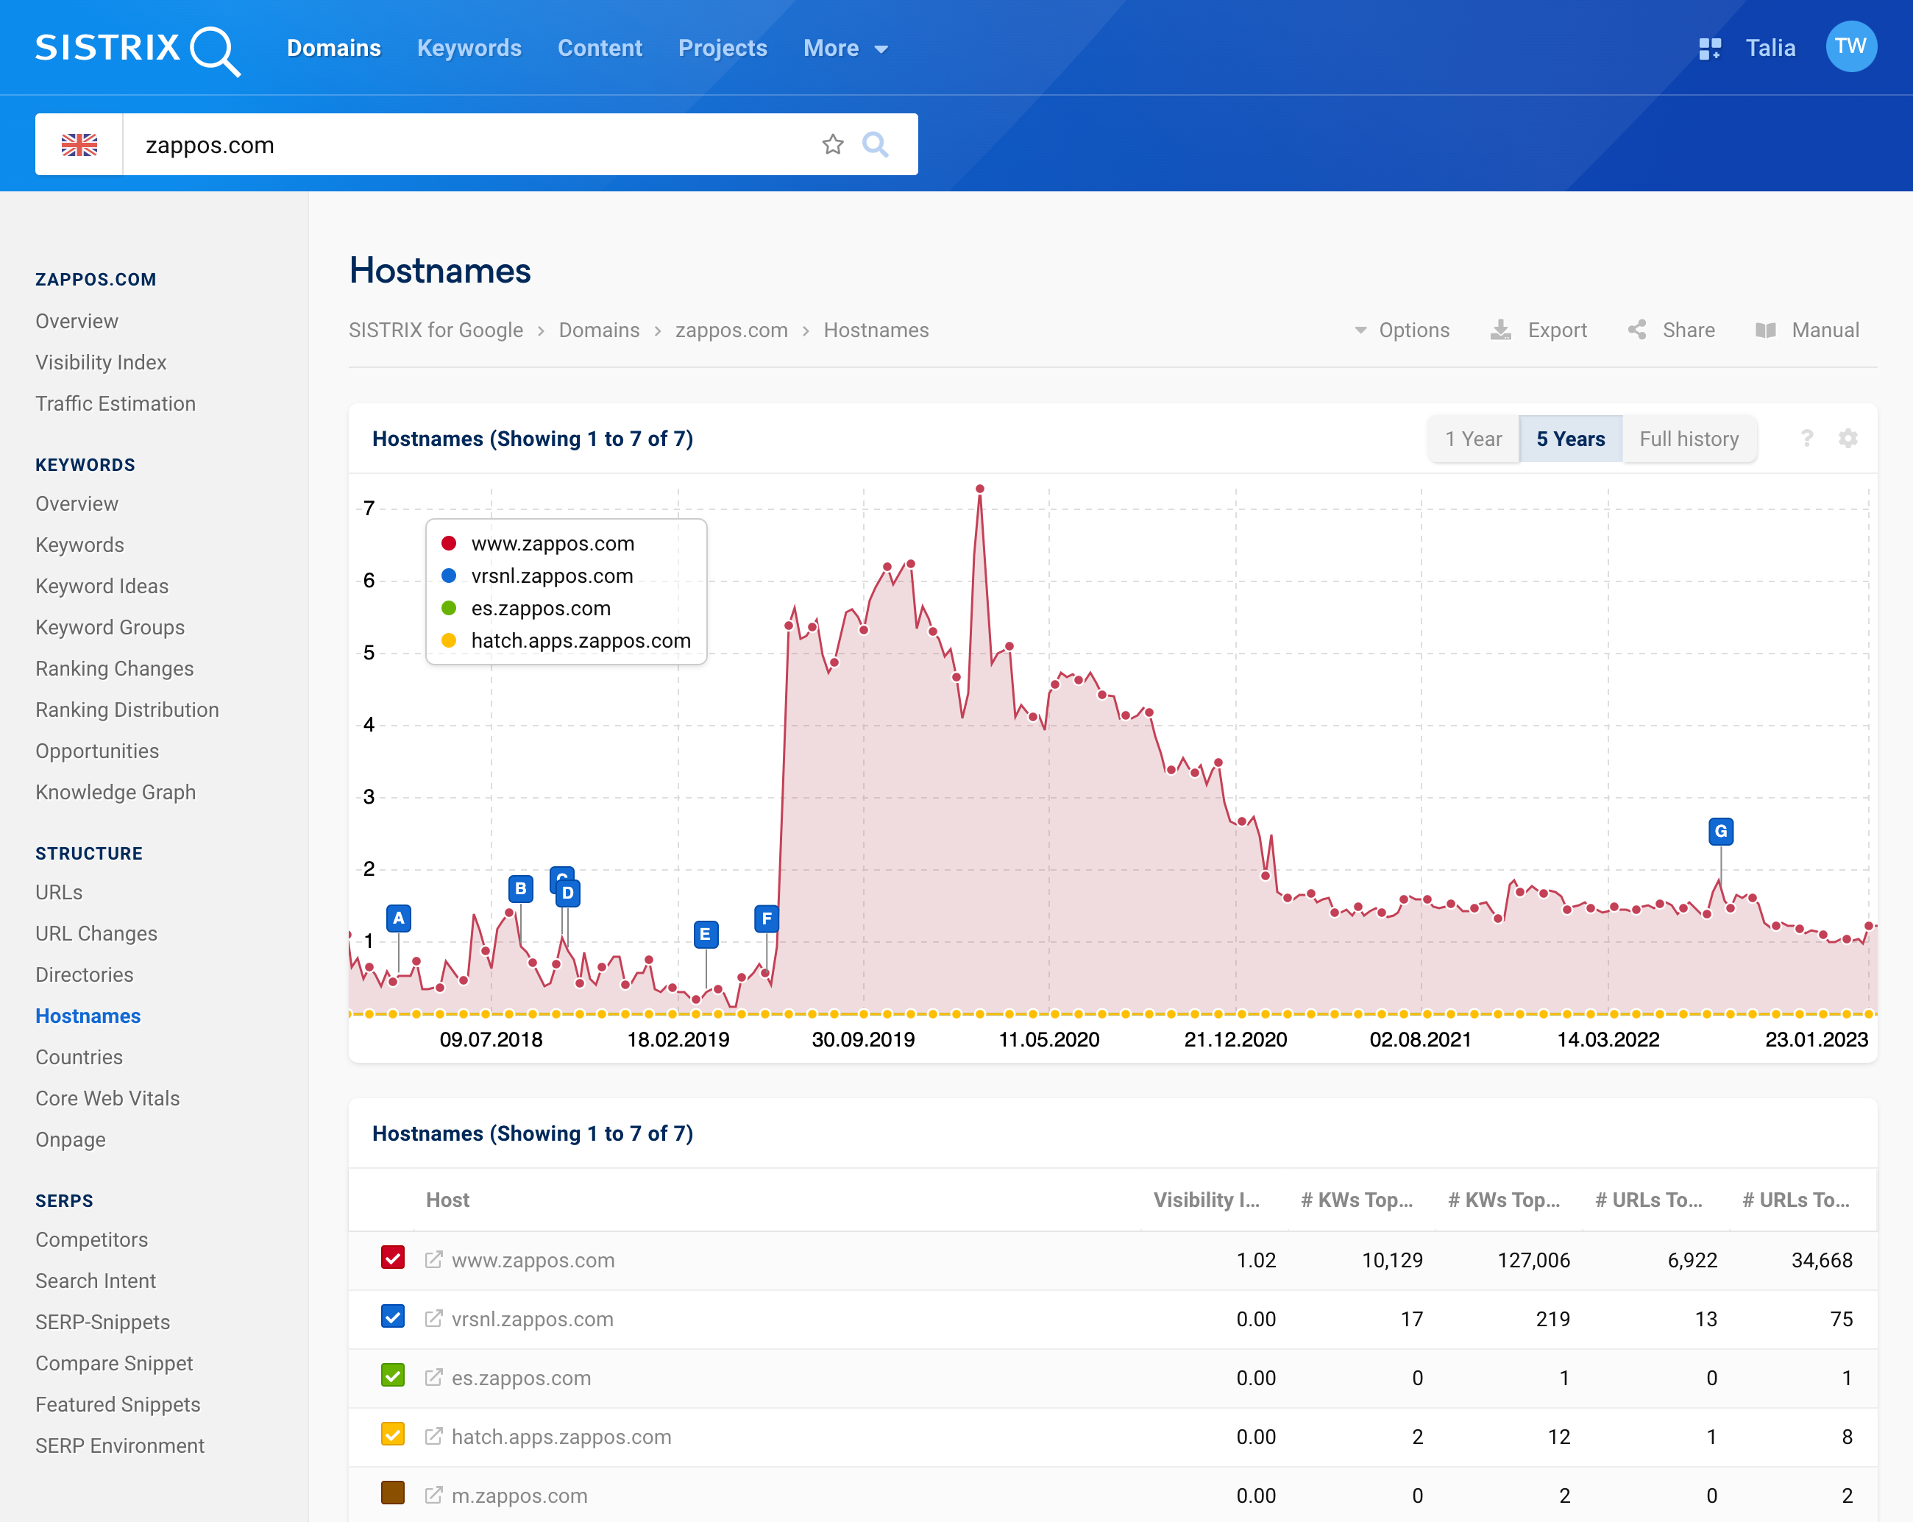
Task: Click the Share icon for hostnames
Action: coord(1640,329)
